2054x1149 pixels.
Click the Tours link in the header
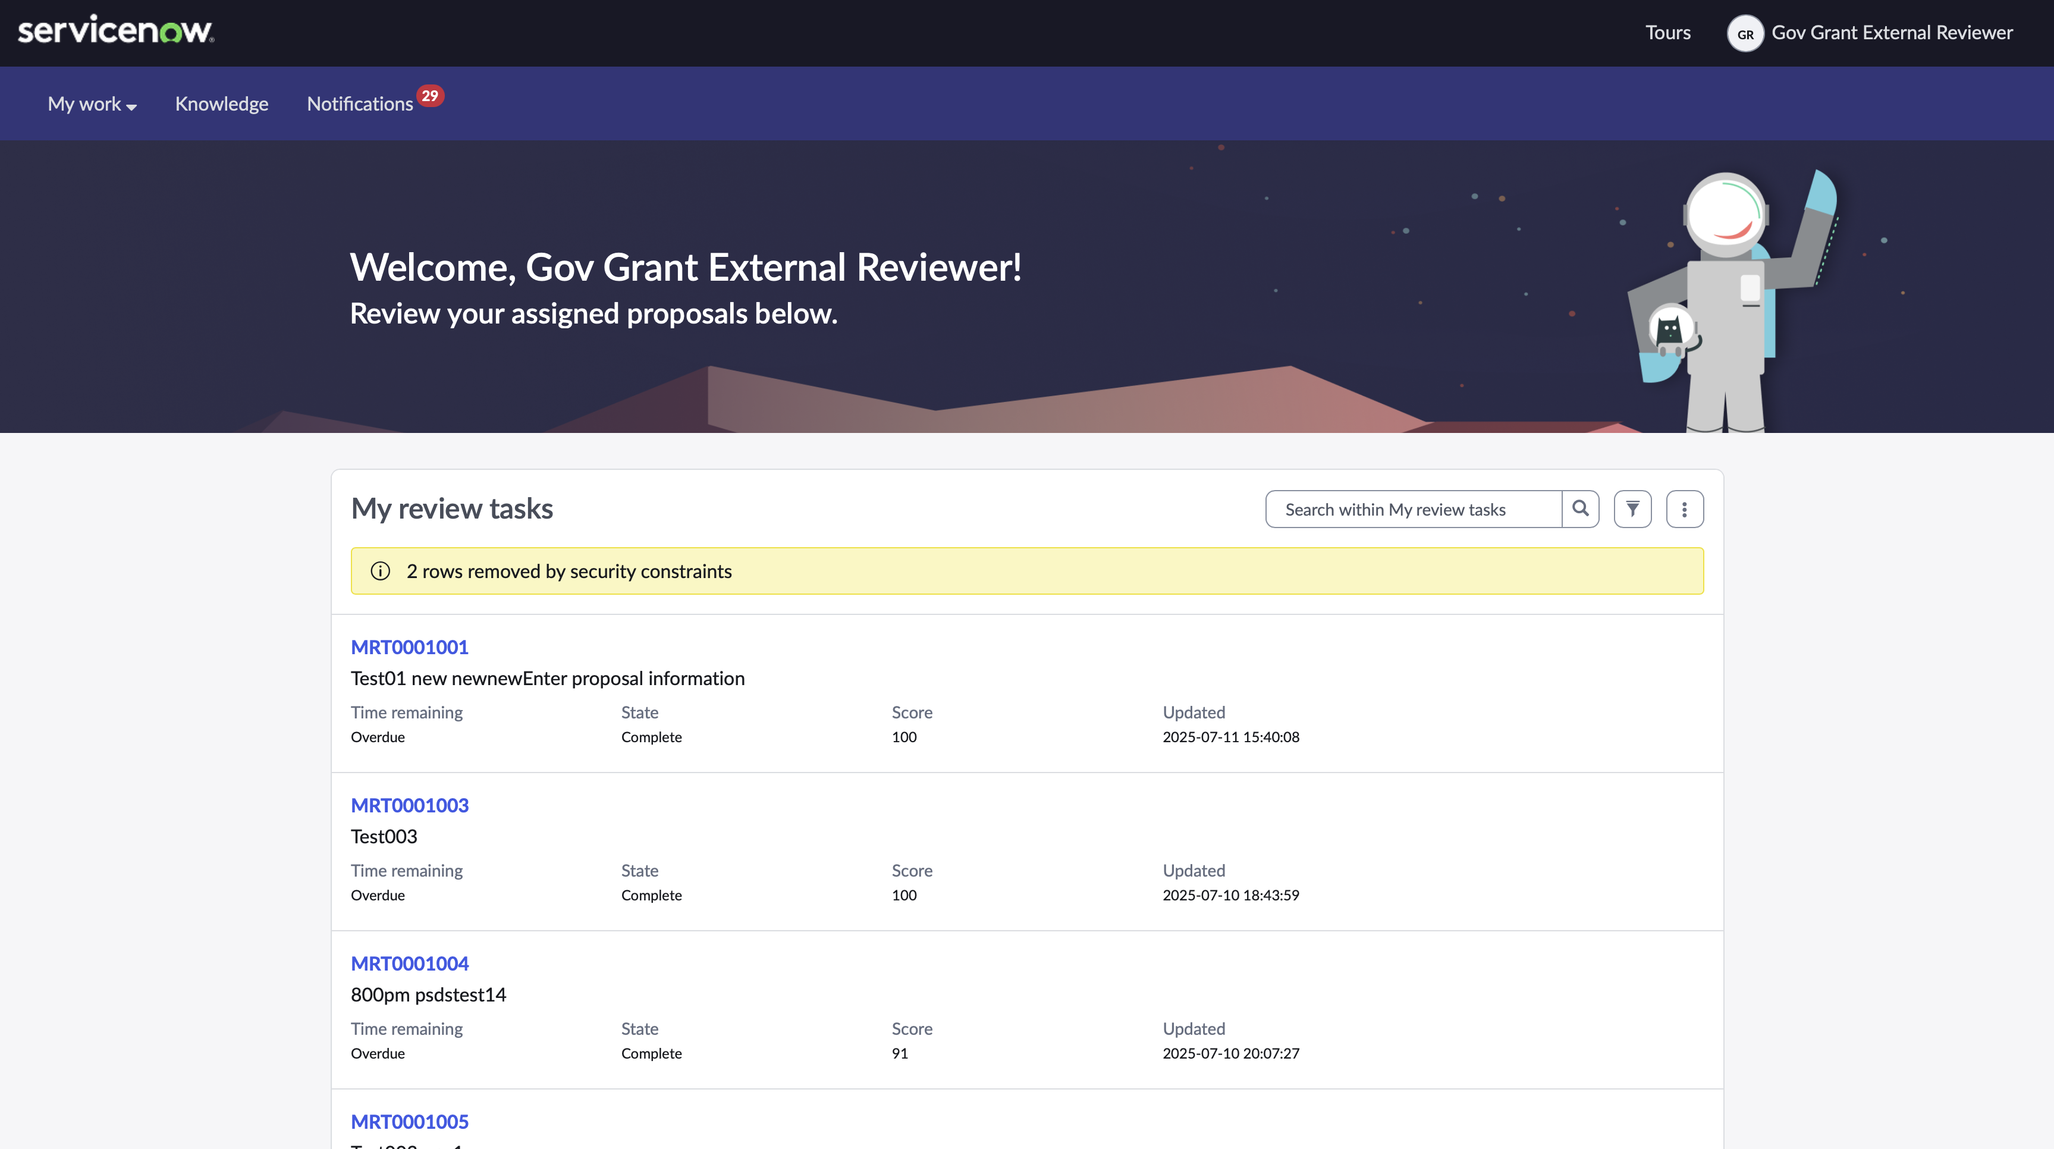pyautogui.click(x=1668, y=33)
